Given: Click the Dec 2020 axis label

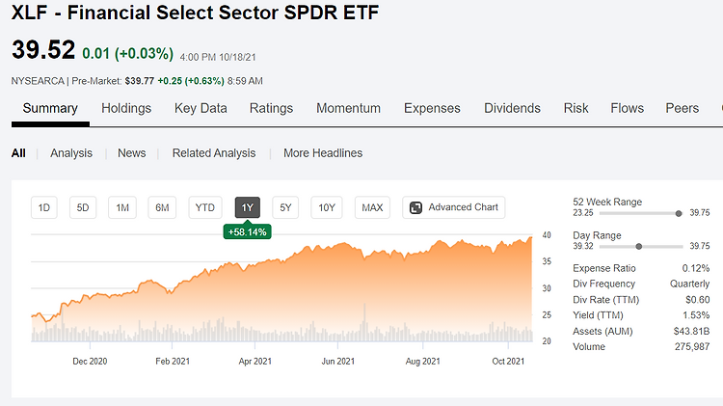Looking at the screenshot, I should [x=90, y=362].
